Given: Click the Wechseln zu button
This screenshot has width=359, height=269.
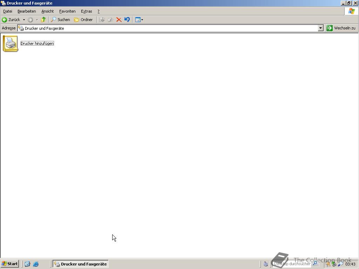Looking at the screenshot, I should click(341, 28).
